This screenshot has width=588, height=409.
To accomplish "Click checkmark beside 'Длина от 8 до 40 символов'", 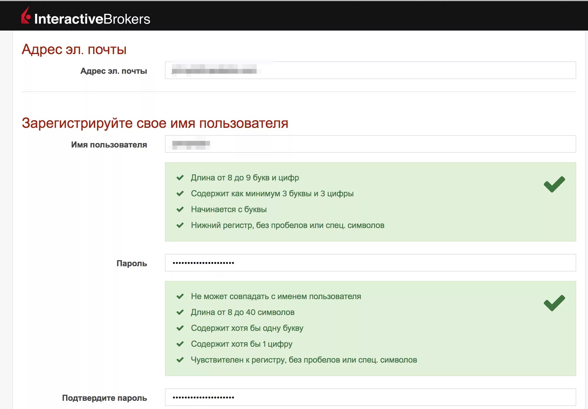I will click(x=180, y=312).
